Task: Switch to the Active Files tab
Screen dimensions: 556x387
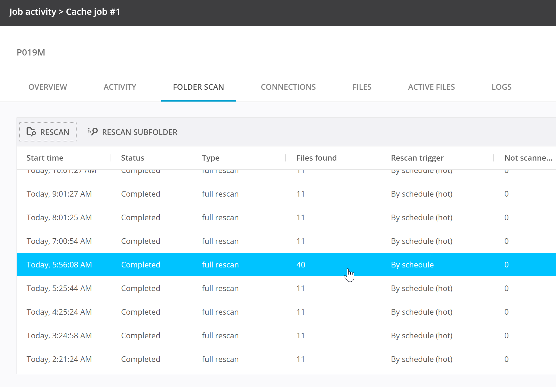Action: [431, 87]
